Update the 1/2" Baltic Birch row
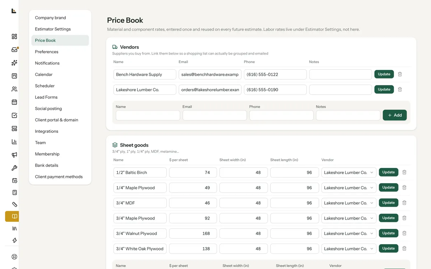This screenshot has width=431, height=269. click(x=389, y=172)
